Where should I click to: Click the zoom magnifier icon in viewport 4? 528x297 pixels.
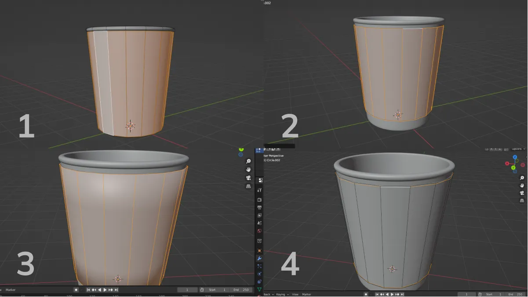coord(522,177)
